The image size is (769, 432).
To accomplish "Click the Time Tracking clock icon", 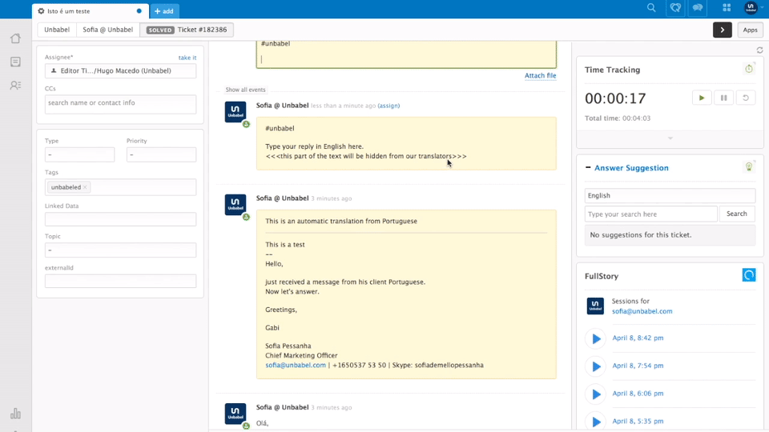I will [749, 69].
